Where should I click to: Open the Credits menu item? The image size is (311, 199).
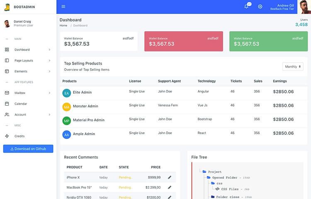point(28,136)
